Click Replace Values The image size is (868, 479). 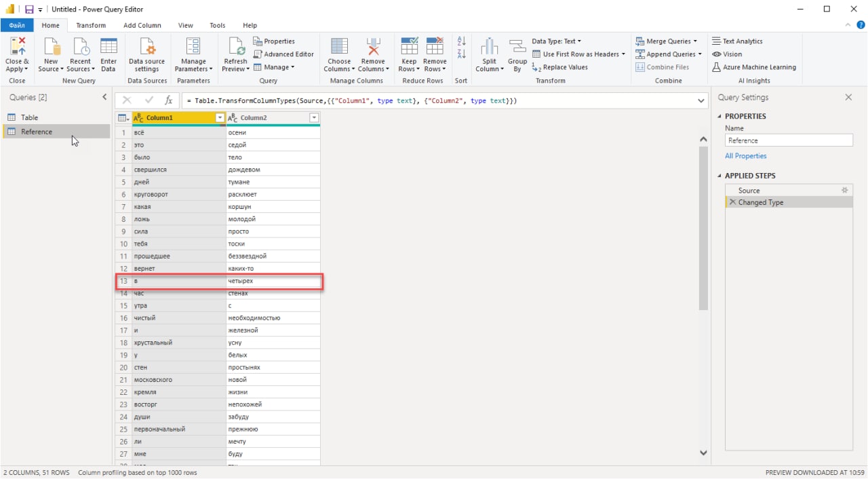coord(560,67)
